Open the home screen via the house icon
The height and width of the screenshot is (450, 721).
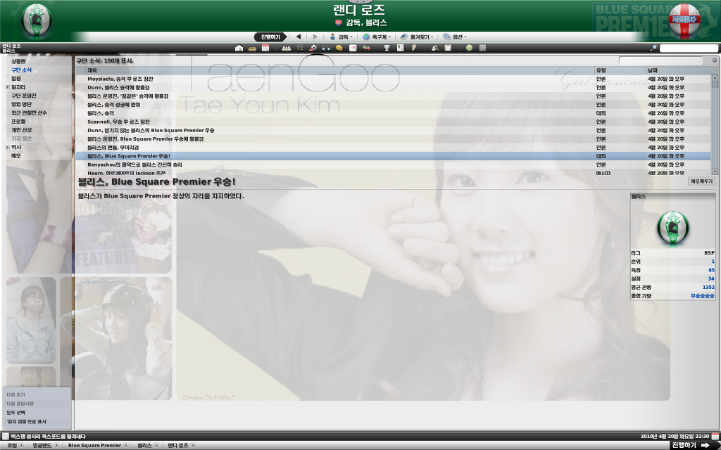240,48
